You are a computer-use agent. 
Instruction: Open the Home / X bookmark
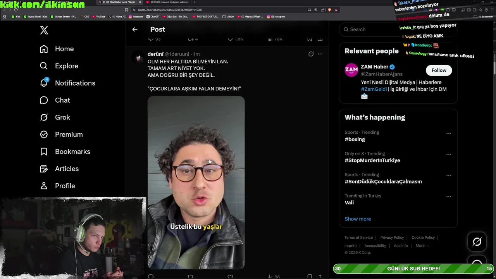(117, 17)
